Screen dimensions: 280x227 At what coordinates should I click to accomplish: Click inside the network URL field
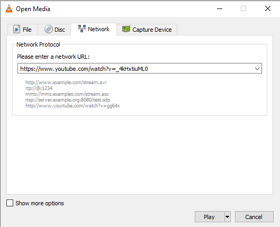(x=136, y=68)
